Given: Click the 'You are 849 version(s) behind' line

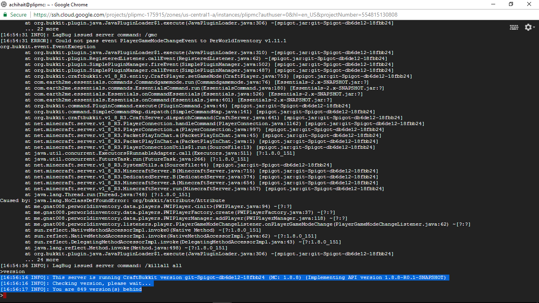Looking at the screenshot, I should pyautogui.click(x=71, y=289).
